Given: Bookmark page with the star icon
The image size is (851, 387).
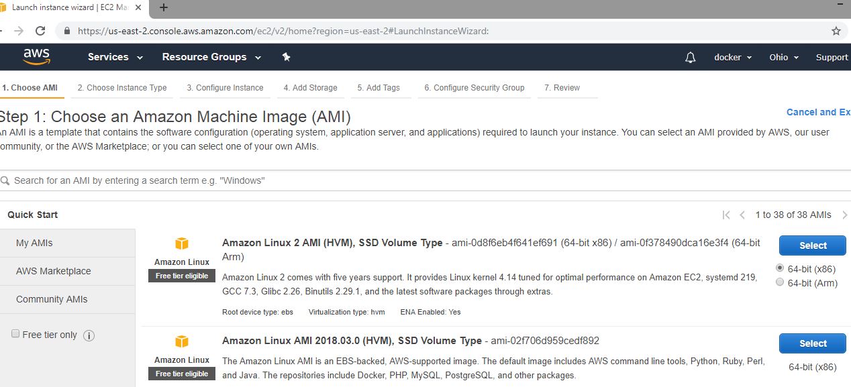Looking at the screenshot, I should (836, 31).
